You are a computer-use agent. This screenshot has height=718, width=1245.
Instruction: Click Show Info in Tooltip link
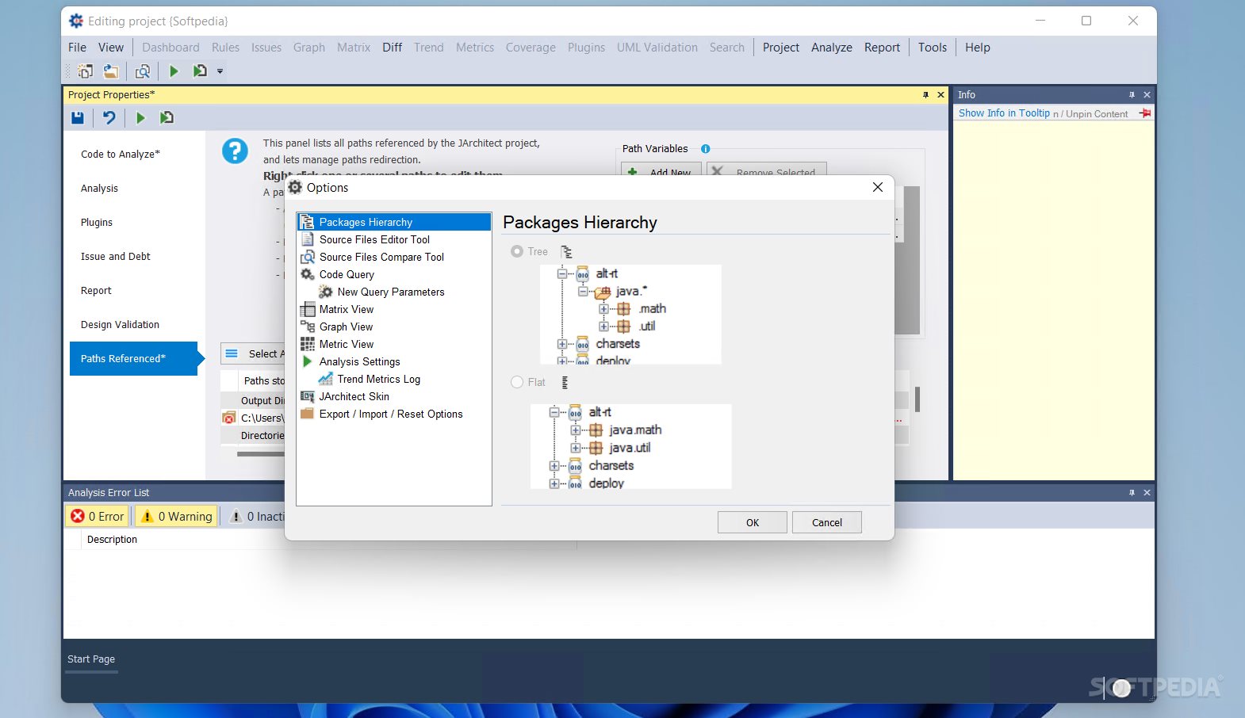coord(1004,113)
